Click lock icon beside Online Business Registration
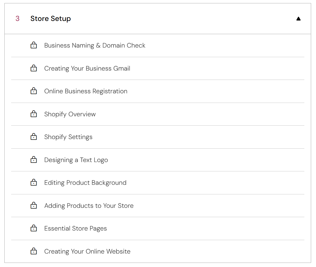 point(34,91)
